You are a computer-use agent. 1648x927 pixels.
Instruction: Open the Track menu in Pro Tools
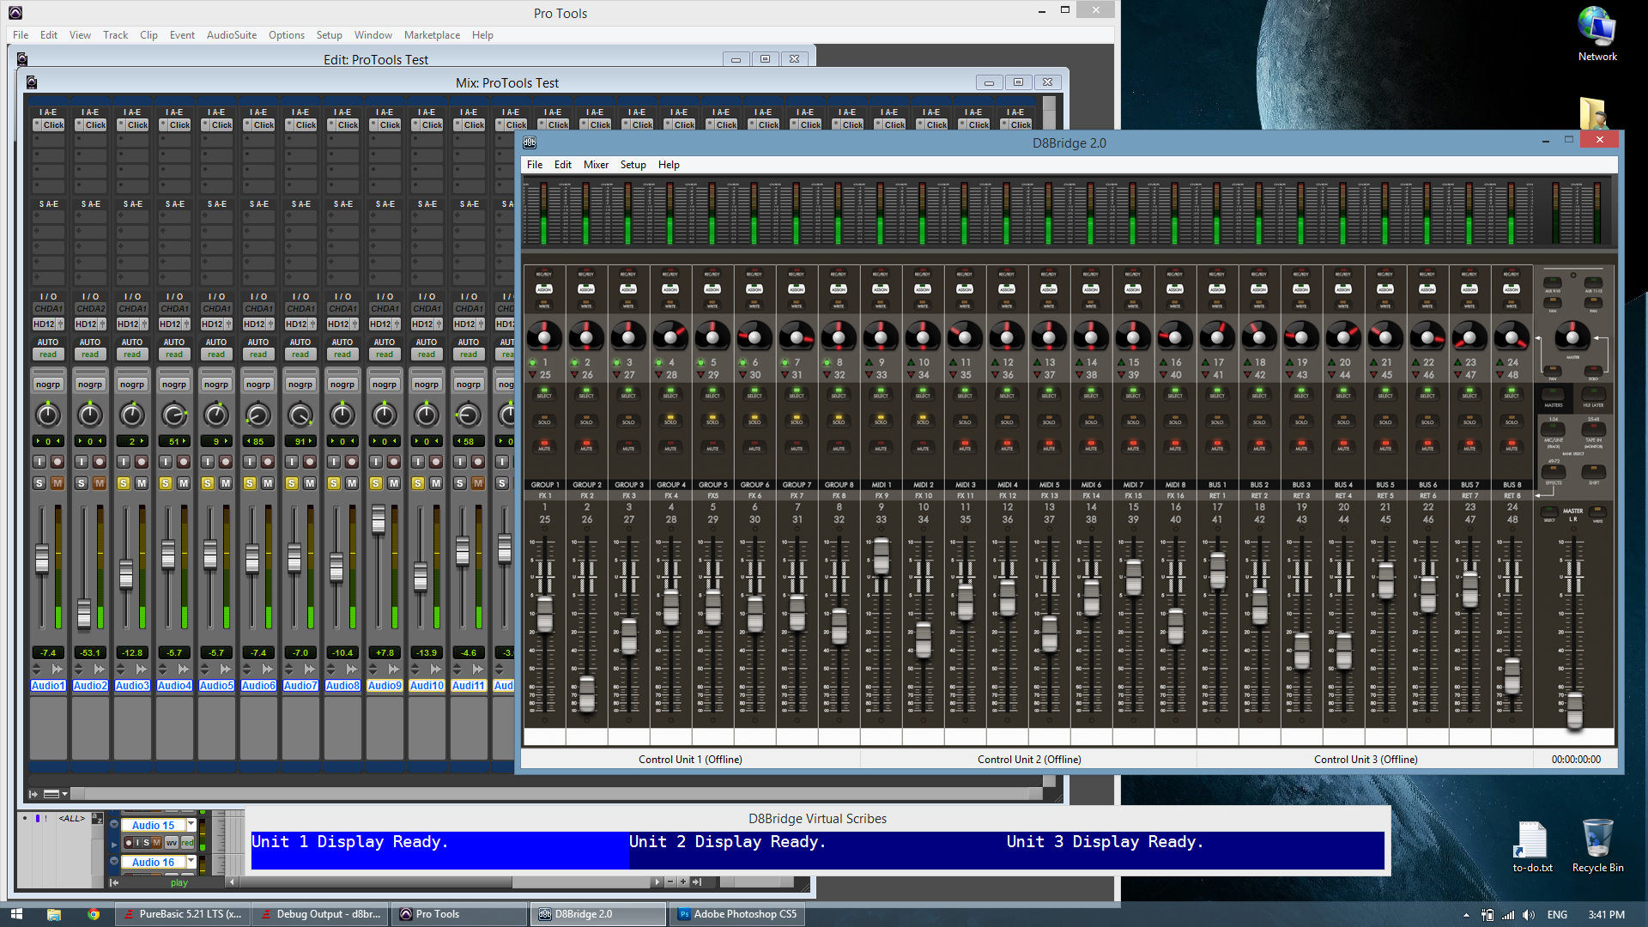tap(115, 35)
